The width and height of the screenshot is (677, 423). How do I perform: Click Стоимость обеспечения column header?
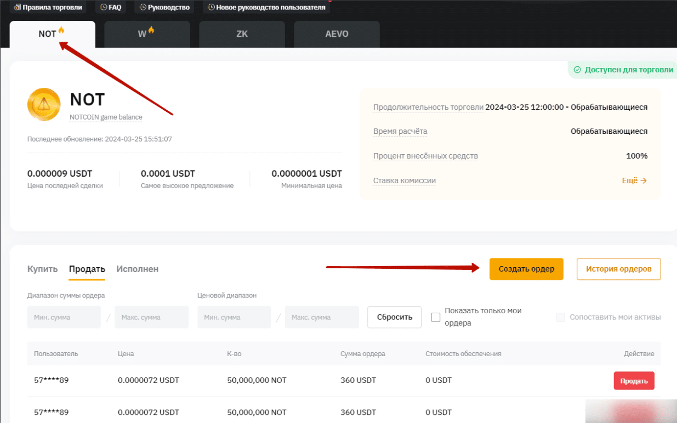(x=463, y=354)
